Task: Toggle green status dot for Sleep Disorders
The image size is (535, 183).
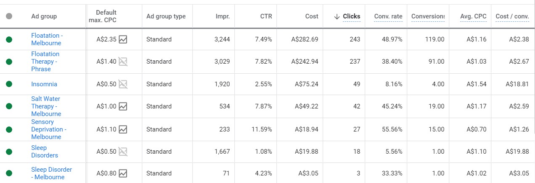Action: [x=9, y=152]
